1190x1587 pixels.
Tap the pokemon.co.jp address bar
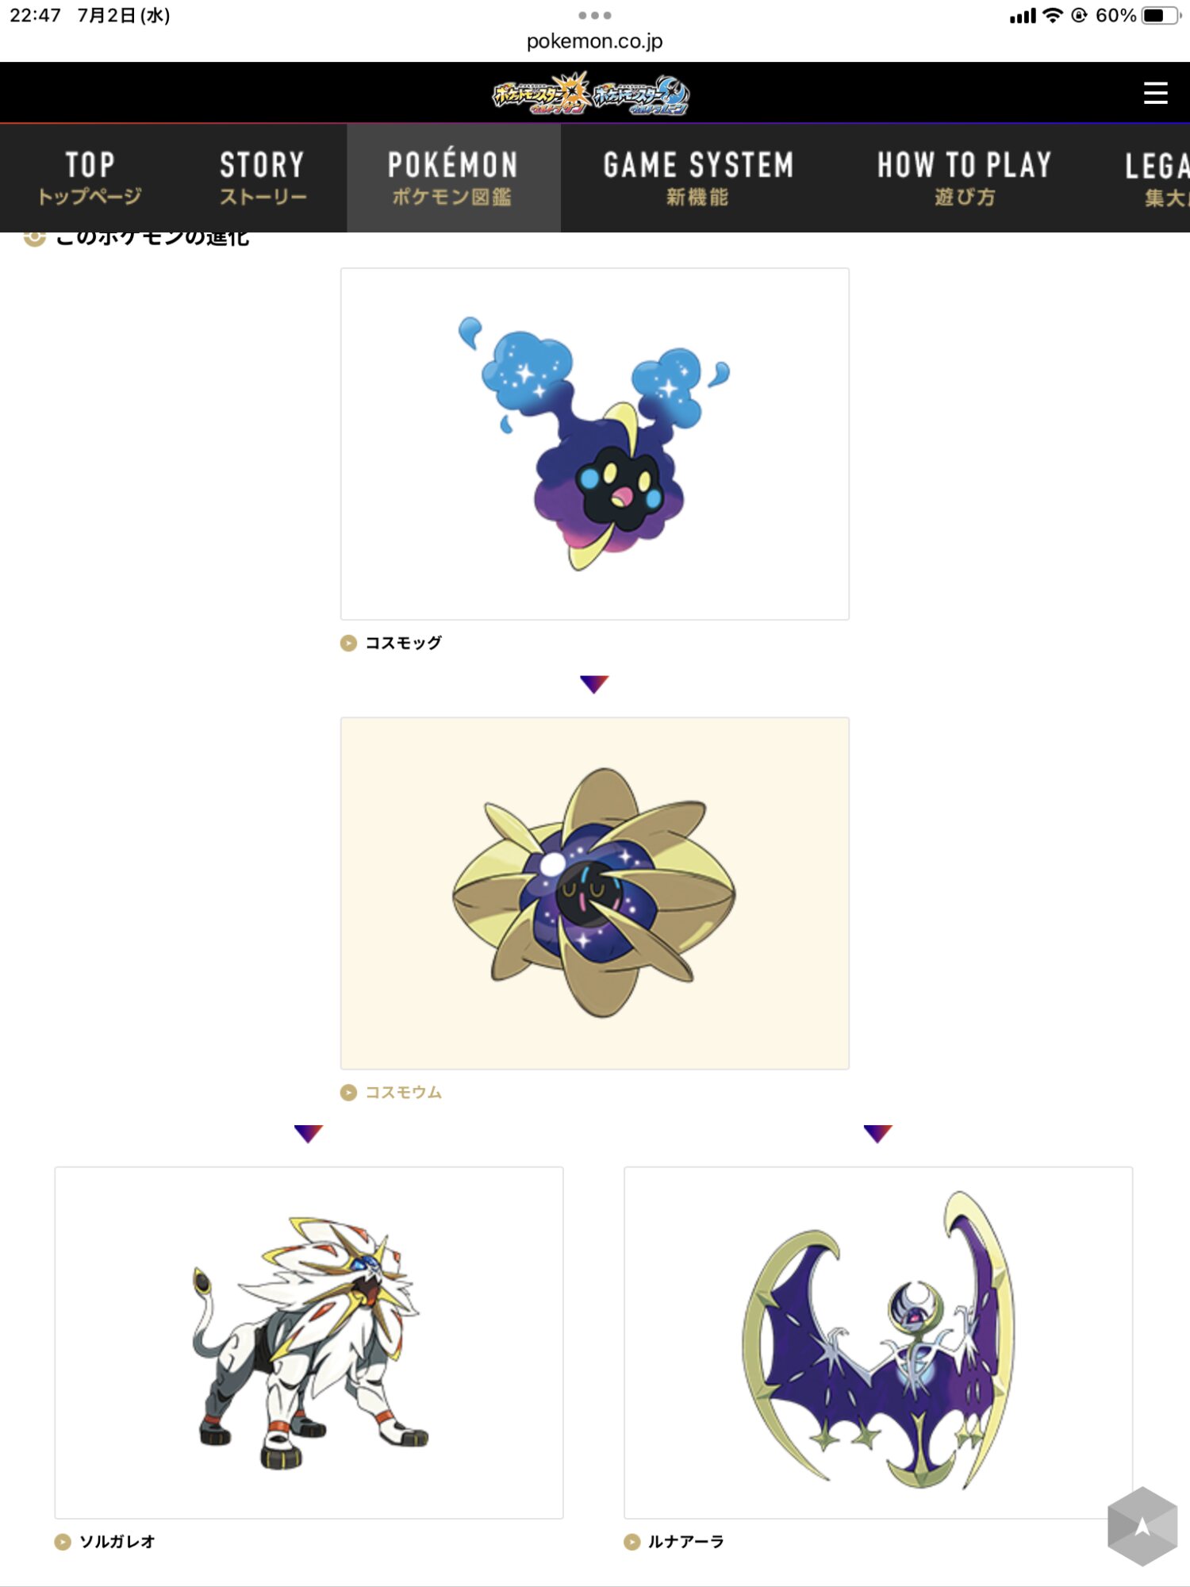tap(595, 41)
